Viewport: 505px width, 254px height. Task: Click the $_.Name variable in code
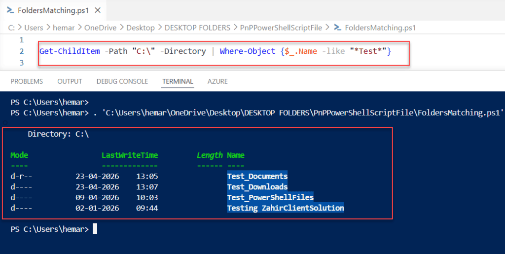(x=301, y=51)
